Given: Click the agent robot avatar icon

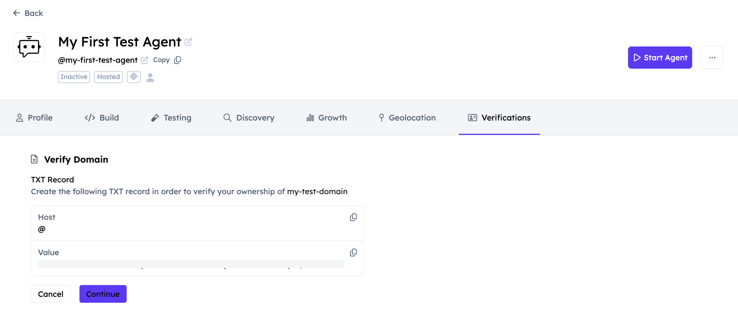Looking at the screenshot, I should pyautogui.click(x=29, y=47).
